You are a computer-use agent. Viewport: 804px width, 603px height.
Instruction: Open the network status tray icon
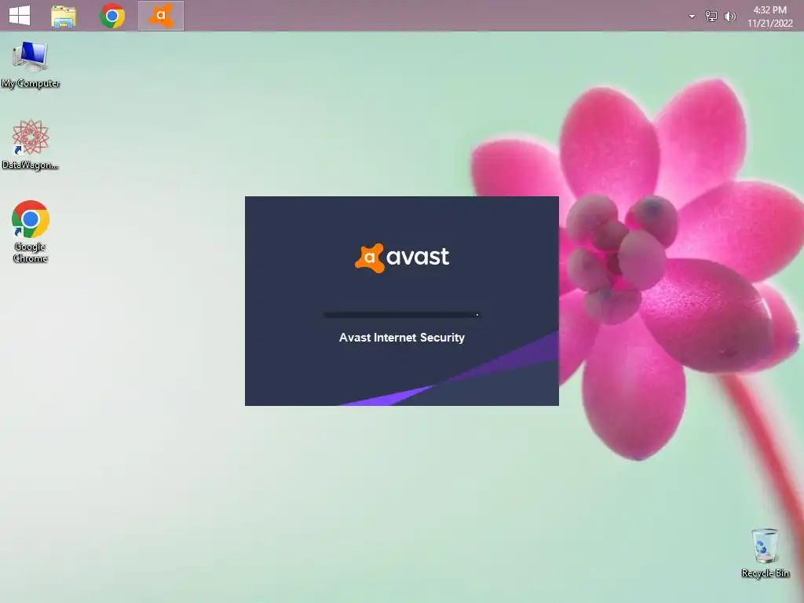coord(711,16)
